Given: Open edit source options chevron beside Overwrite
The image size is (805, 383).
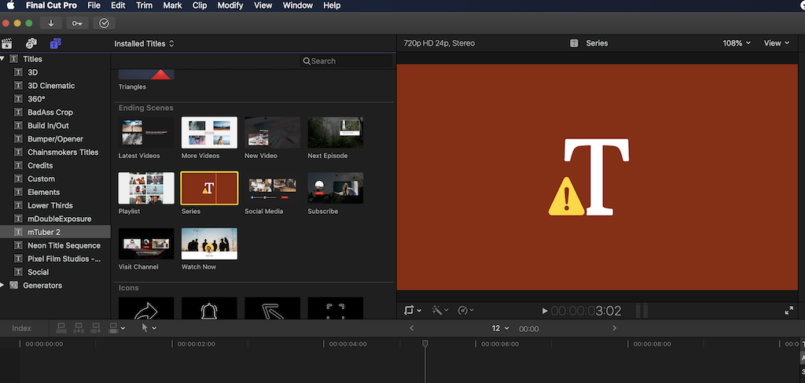Looking at the screenshot, I should 123,328.
